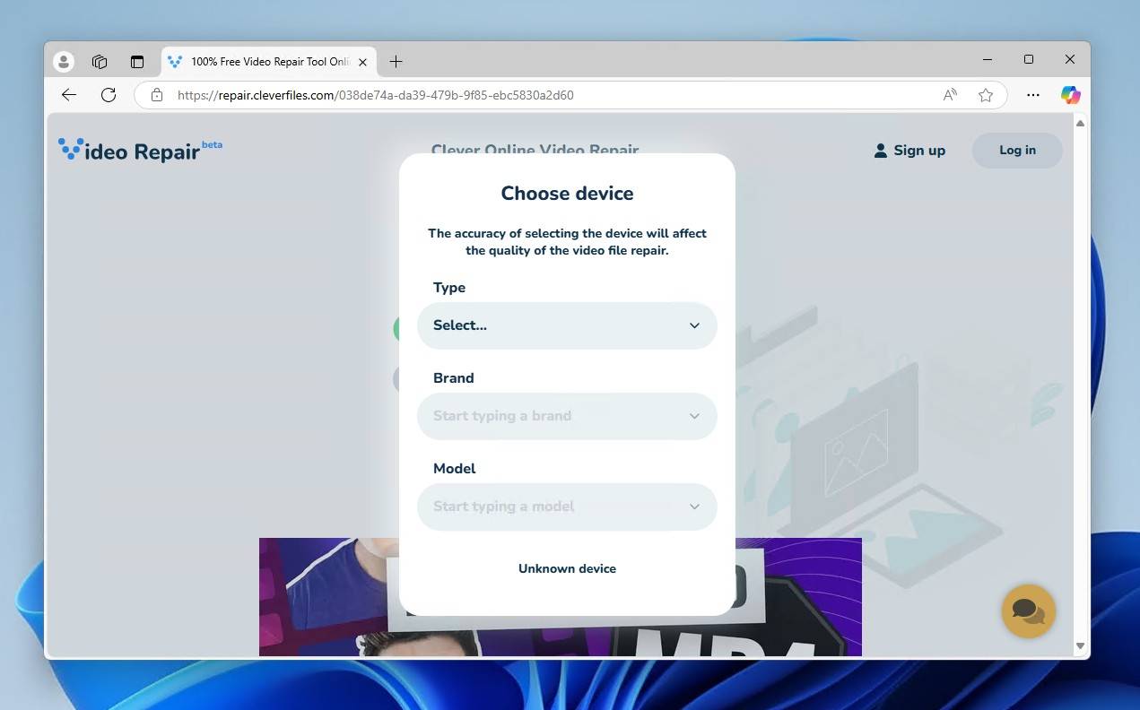
Task: Add this page to favorites
Action: coord(986,95)
